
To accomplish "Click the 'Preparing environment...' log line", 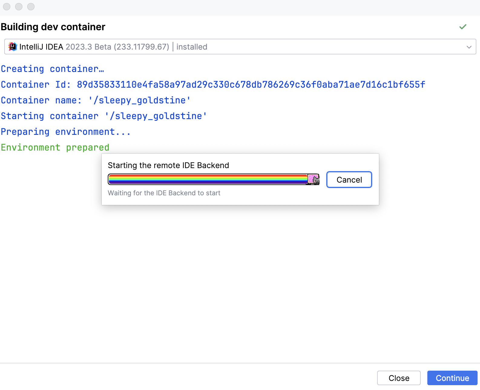I will click(66, 132).
